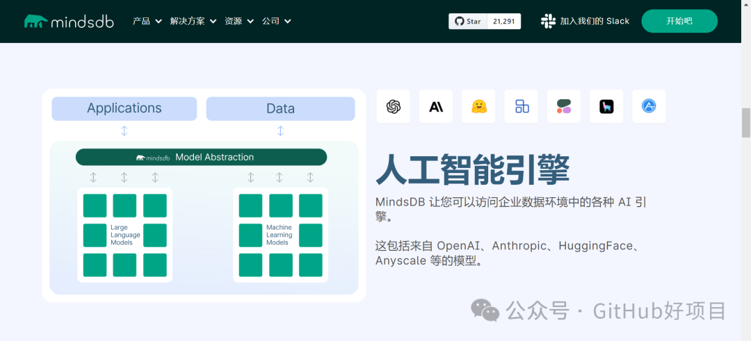
Task: Click the blue circular A icon
Action: point(649,106)
